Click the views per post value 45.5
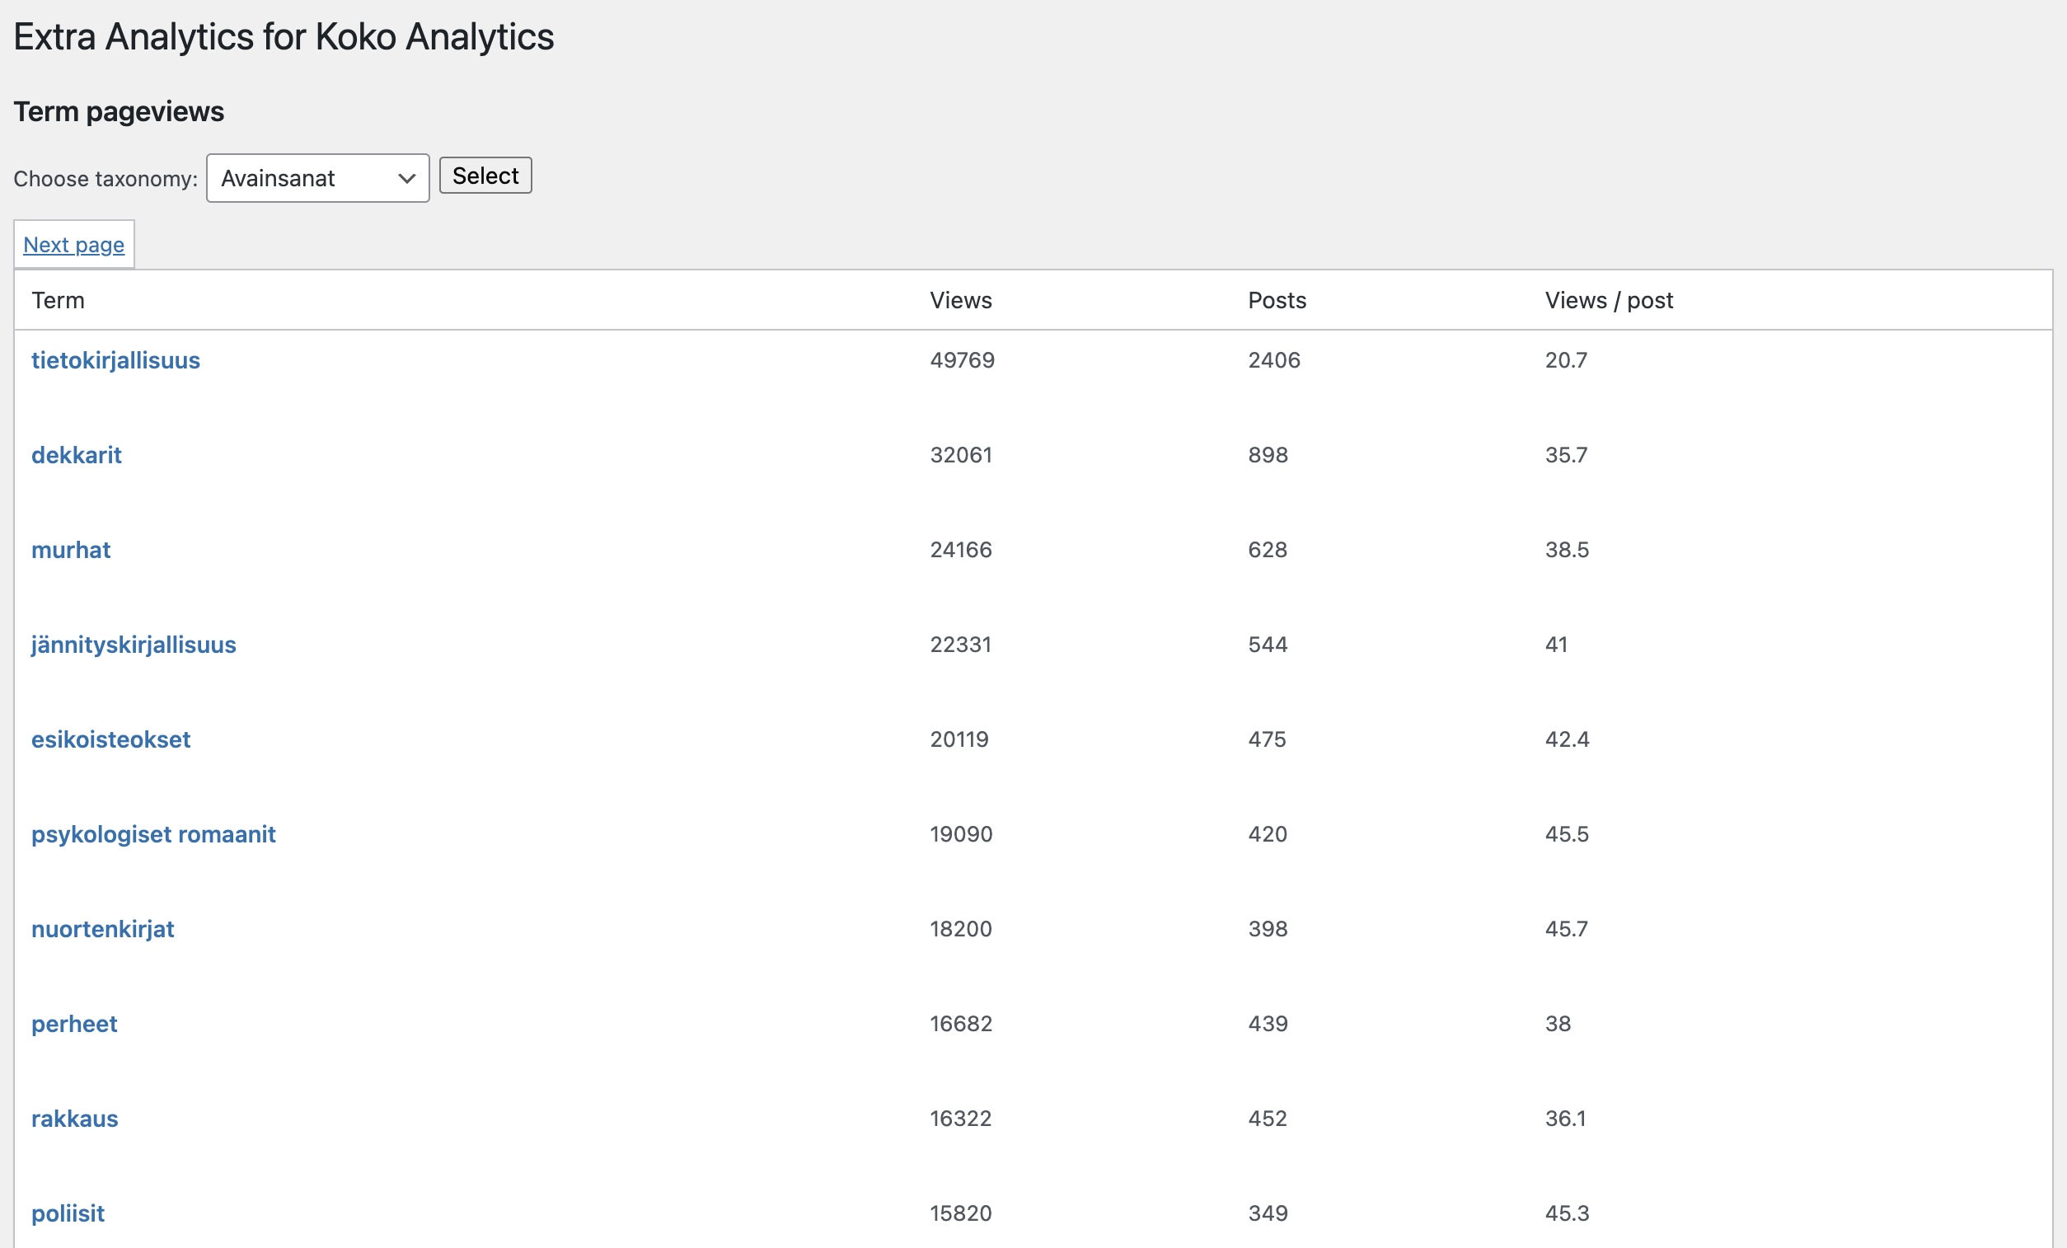The width and height of the screenshot is (2067, 1248). pos(1567,834)
